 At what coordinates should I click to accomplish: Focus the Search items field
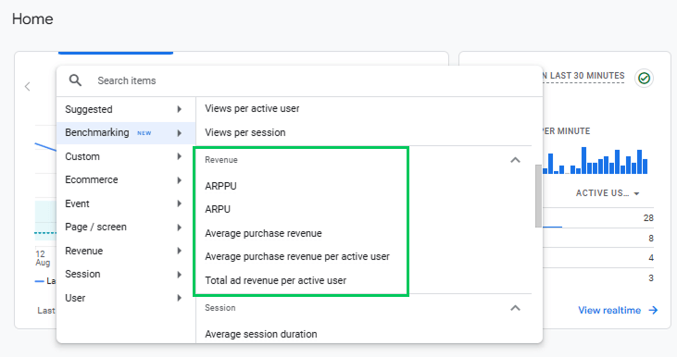click(x=300, y=80)
